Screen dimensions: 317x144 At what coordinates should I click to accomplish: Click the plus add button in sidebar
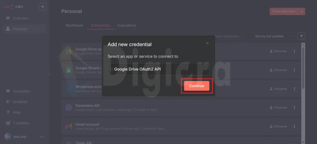tap(43, 7)
